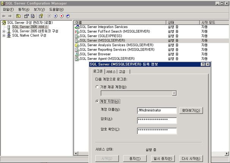Screen dimensions: 230x163
Task: Switch to the 고급 tab
Action: coord(123,72)
